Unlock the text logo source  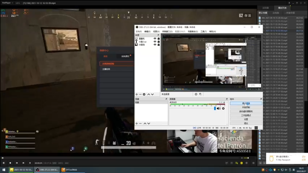tap(159, 42)
